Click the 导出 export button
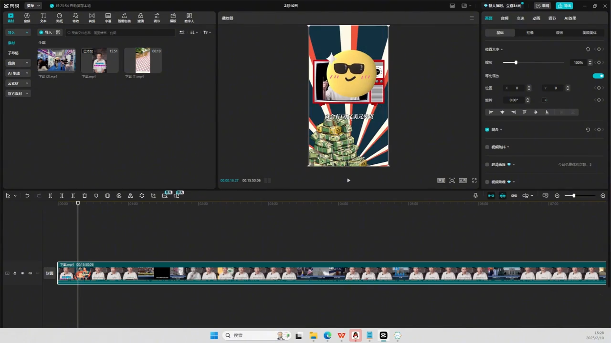This screenshot has width=611, height=343. pyautogui.click(x=564, y=6)
